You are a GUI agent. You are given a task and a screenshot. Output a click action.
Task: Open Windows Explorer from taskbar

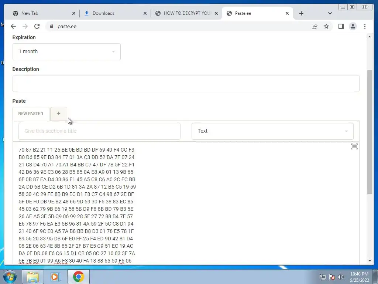pos(33,277)
